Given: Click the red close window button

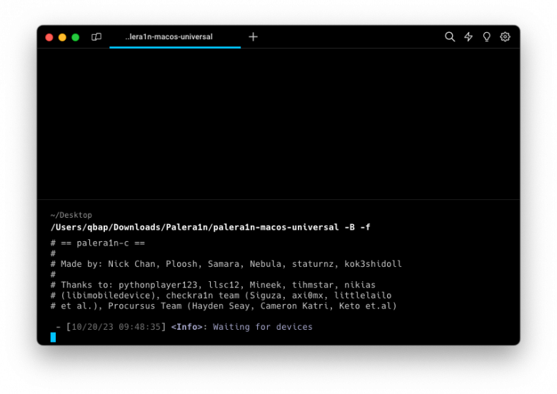Looking at the screenshot, I should click(x=49, y=37).
